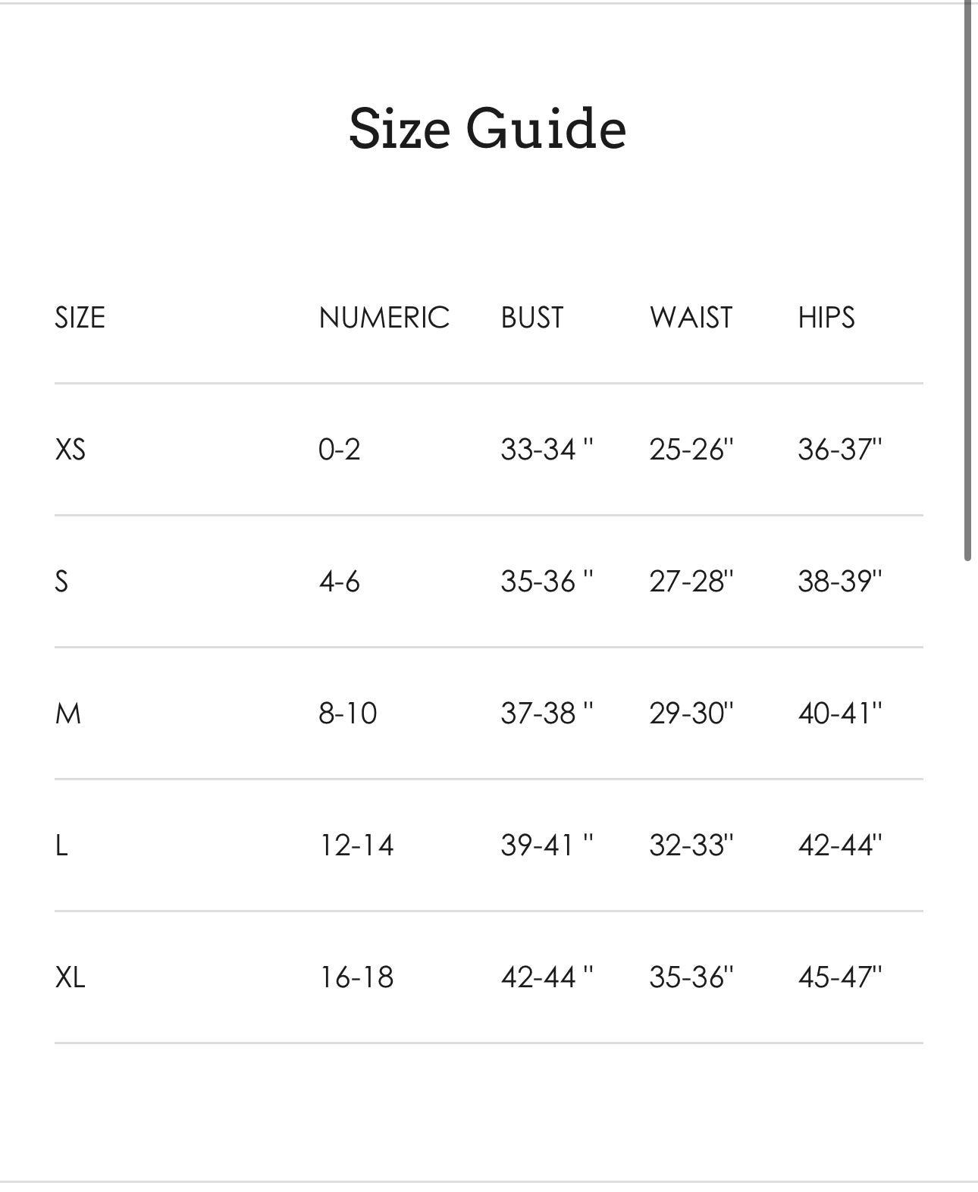
Task: Click the HIPS column header
Action: coord(826,317)
